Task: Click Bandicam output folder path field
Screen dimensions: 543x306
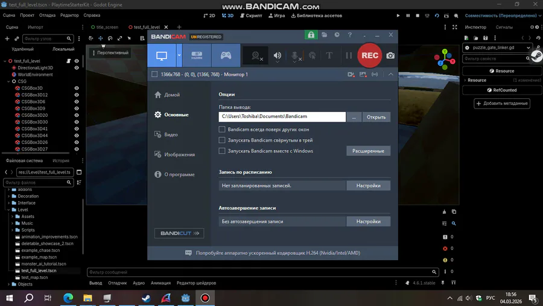Action: click(282, 116)
